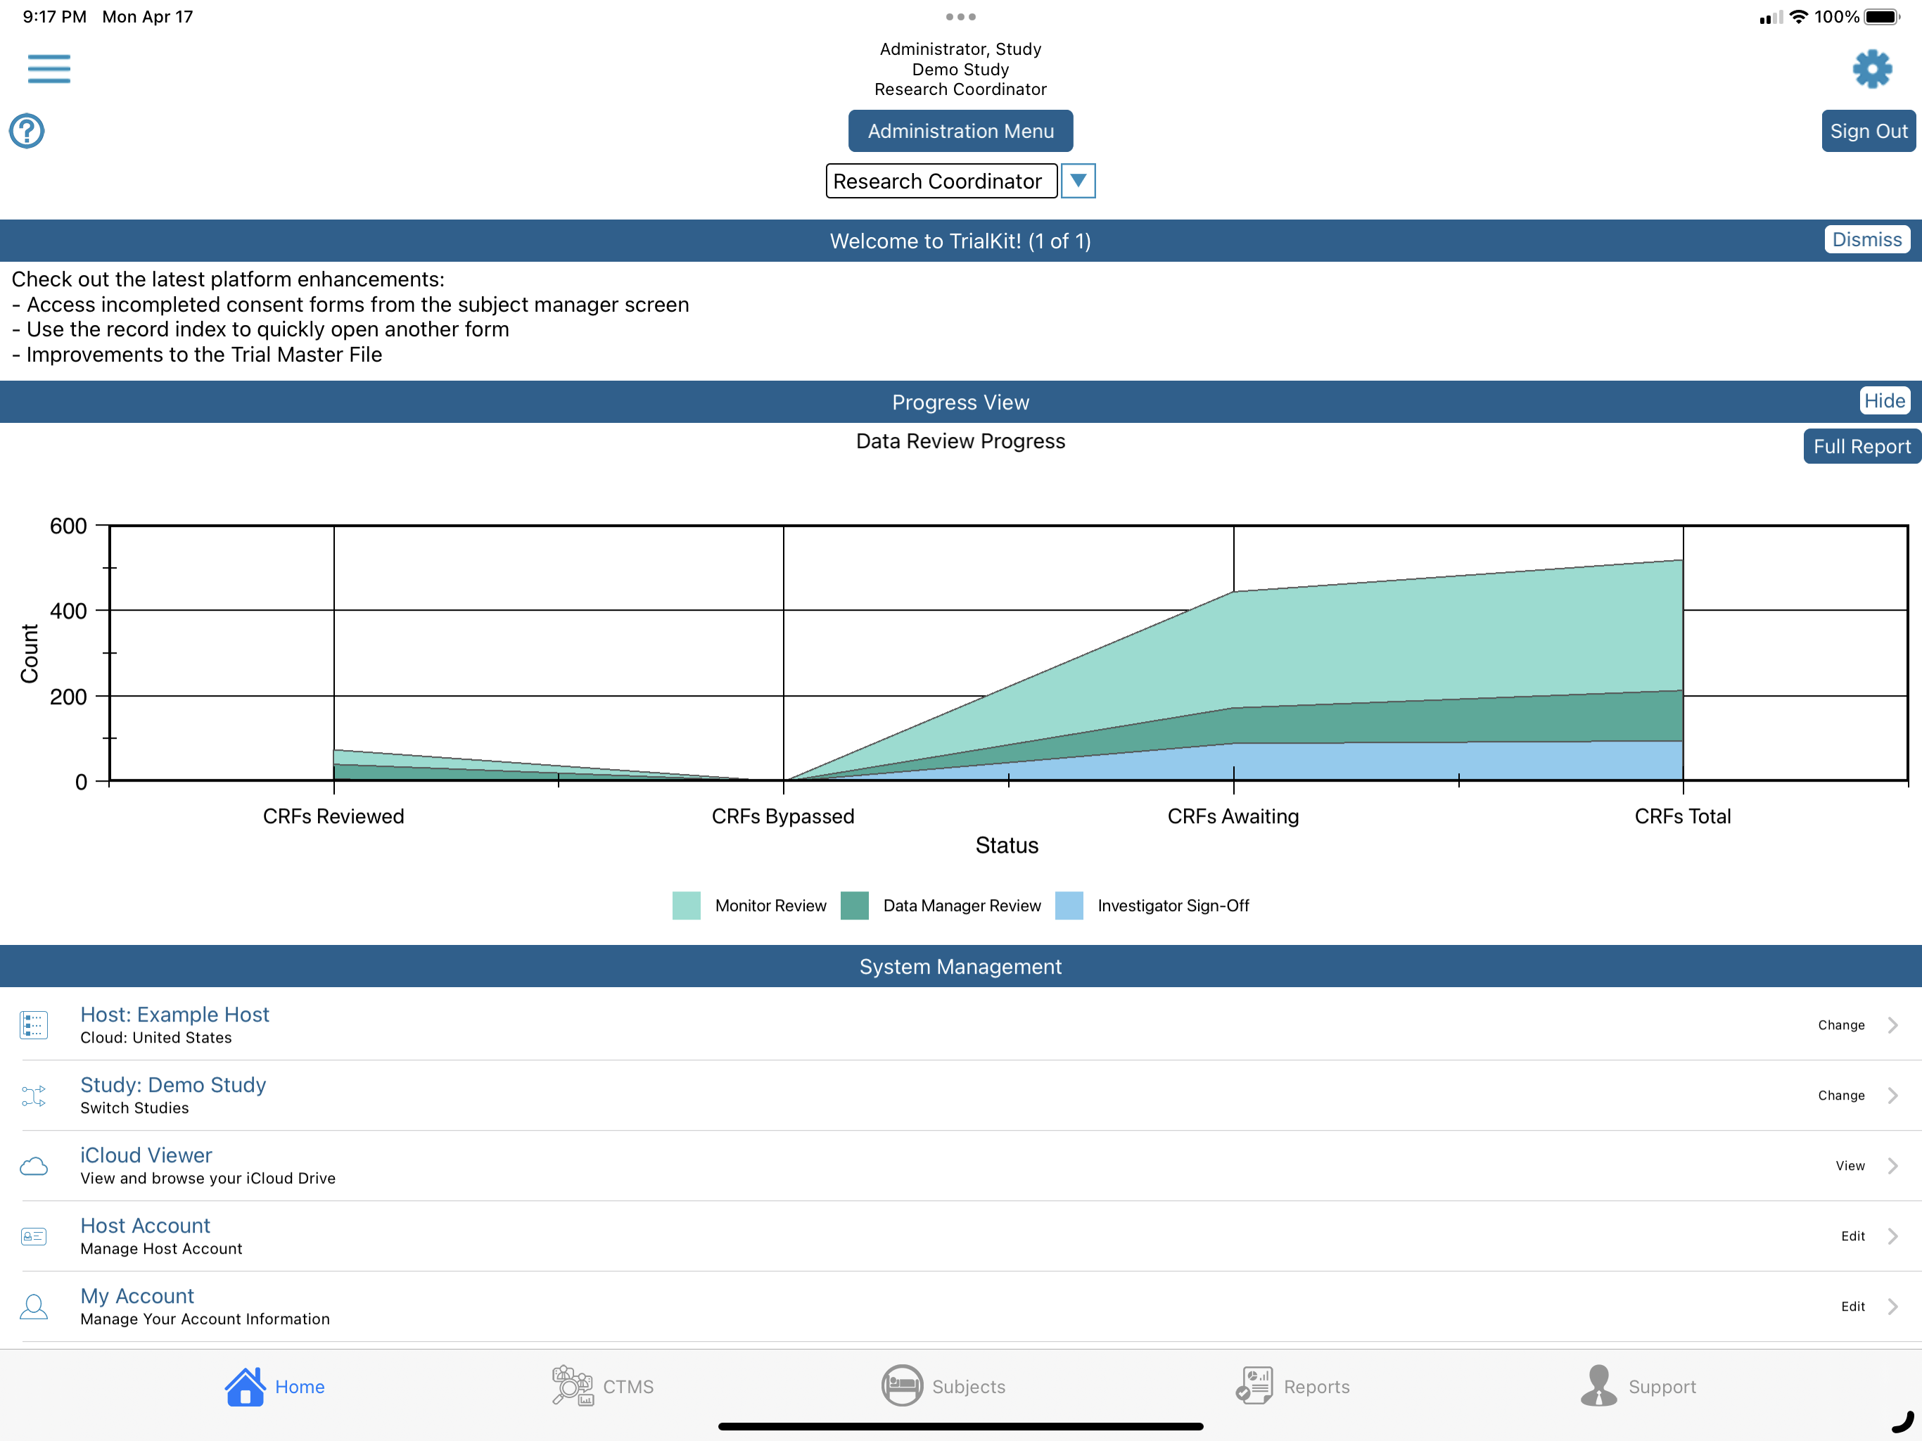Click the My Account person icon

[x=34, y=1307]
